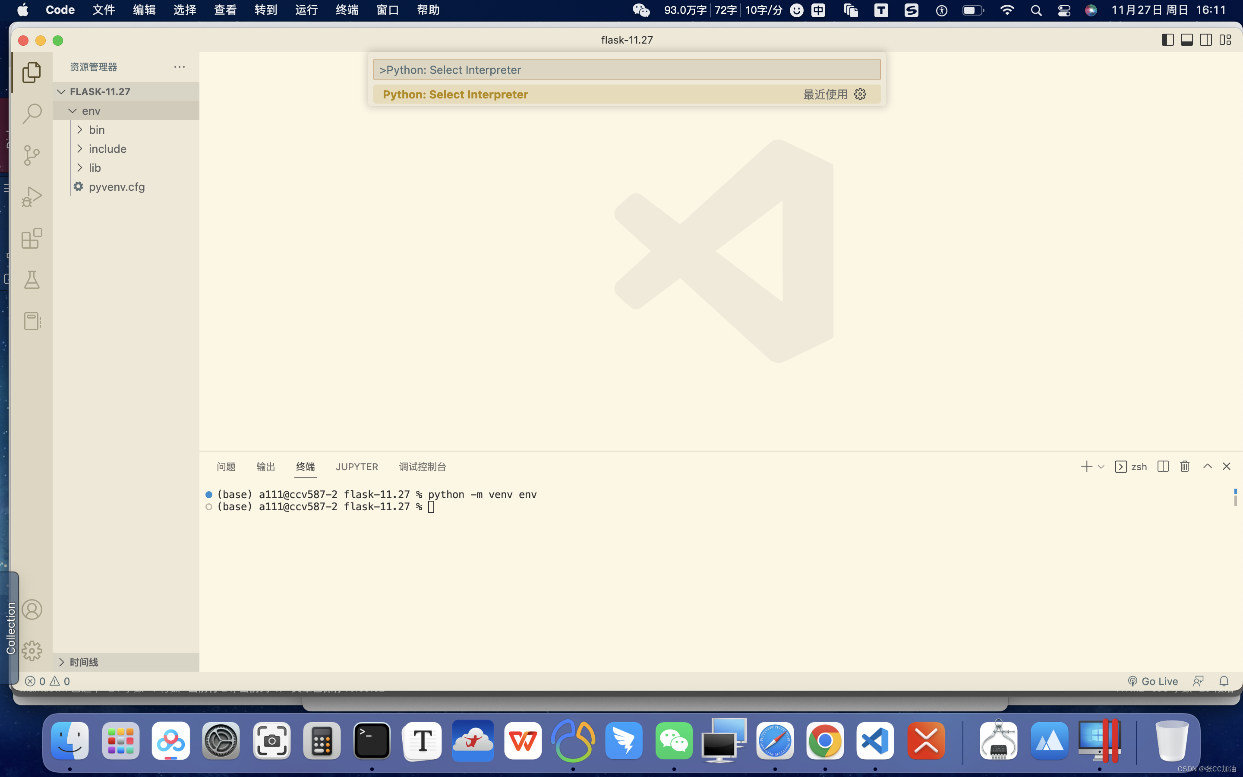Open the Code application menu
The width and height of the screenshot is (1243, 777).
(60, 10)
